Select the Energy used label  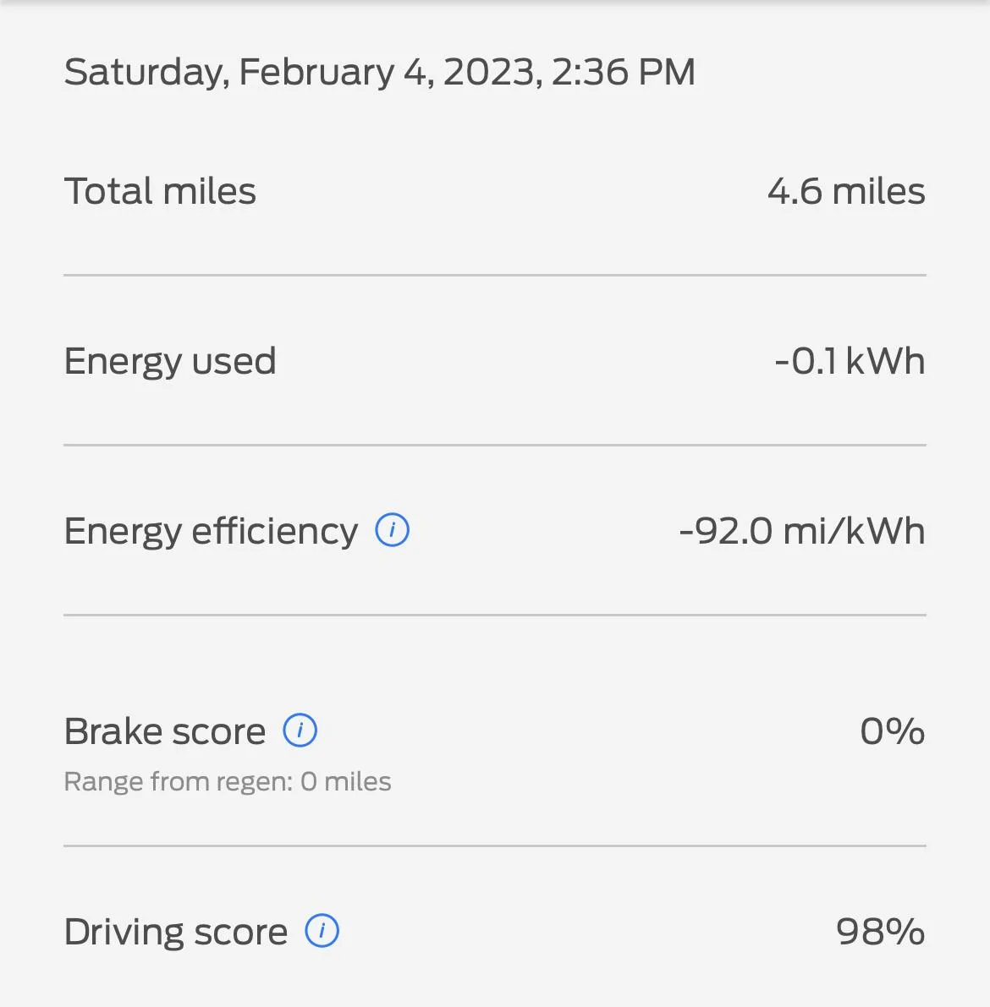point(170,361)
